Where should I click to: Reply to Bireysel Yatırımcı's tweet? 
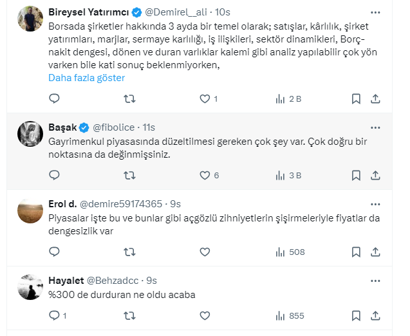(55, 98)
